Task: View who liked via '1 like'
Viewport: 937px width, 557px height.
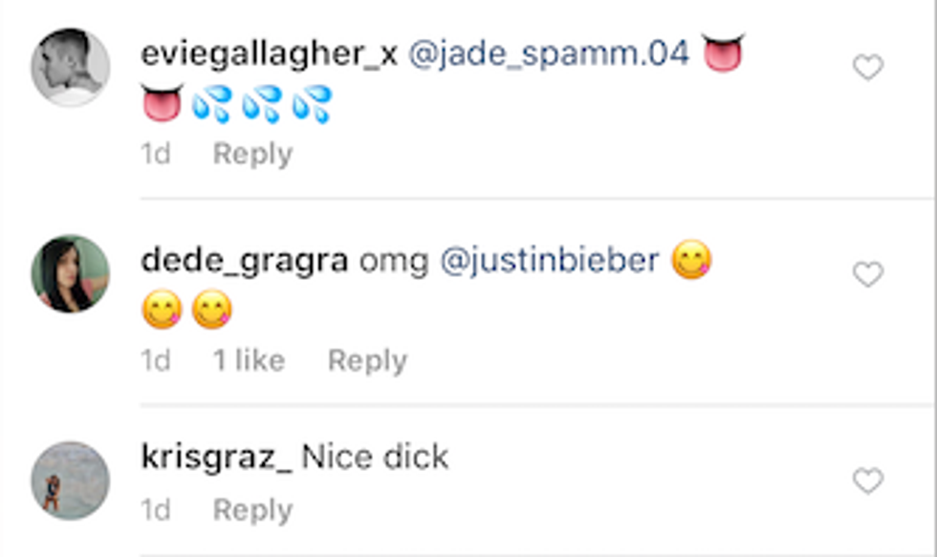Action: coord(249,360)
